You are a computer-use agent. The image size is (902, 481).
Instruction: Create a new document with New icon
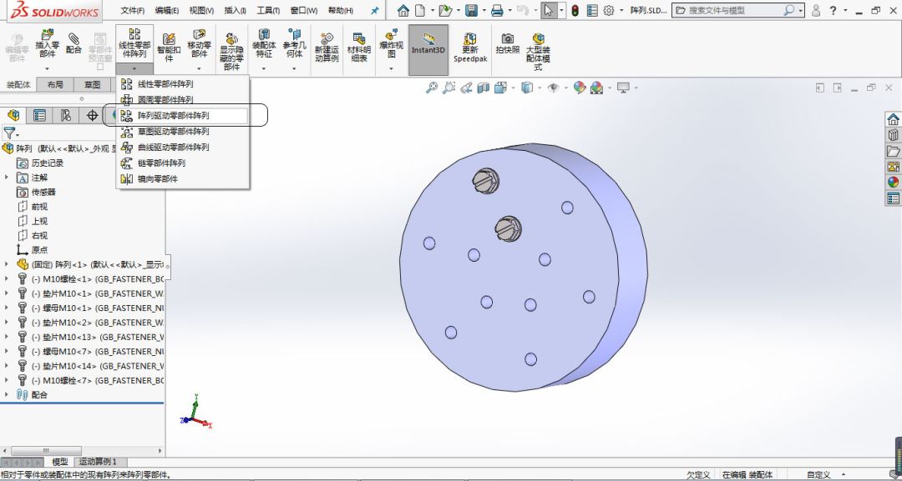coord(420,10)
